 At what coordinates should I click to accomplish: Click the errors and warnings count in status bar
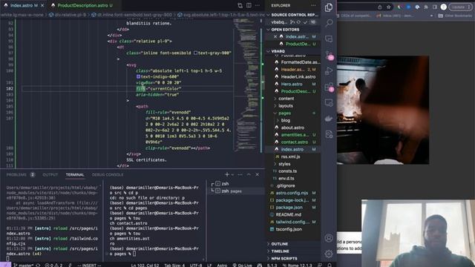pyautogui.click(x=53, y=266)
